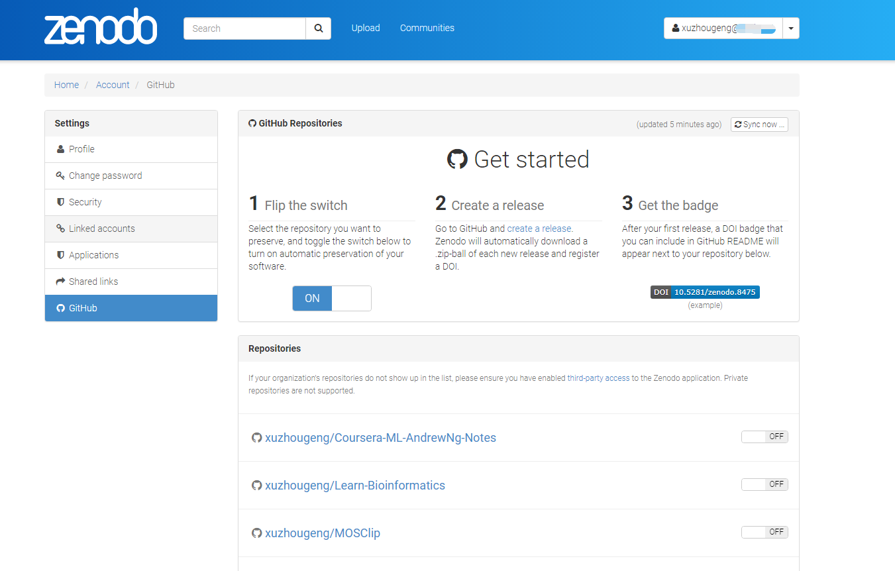Screen dimensions: 895x571
Task: Click the example DOI badge
Action: click(705, 292)
